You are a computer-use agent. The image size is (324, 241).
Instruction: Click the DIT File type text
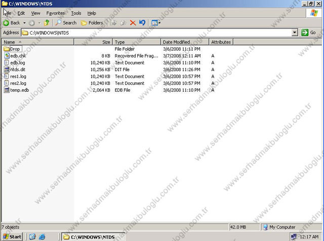pyautogui.click(x=122, y=70)
